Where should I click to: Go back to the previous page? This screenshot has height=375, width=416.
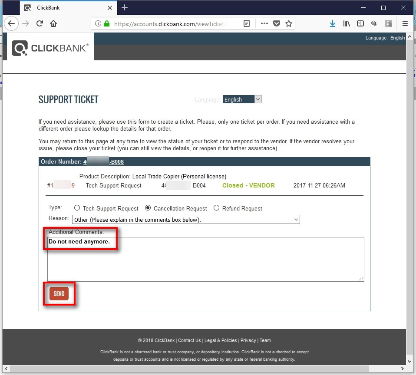click(11, 23)
